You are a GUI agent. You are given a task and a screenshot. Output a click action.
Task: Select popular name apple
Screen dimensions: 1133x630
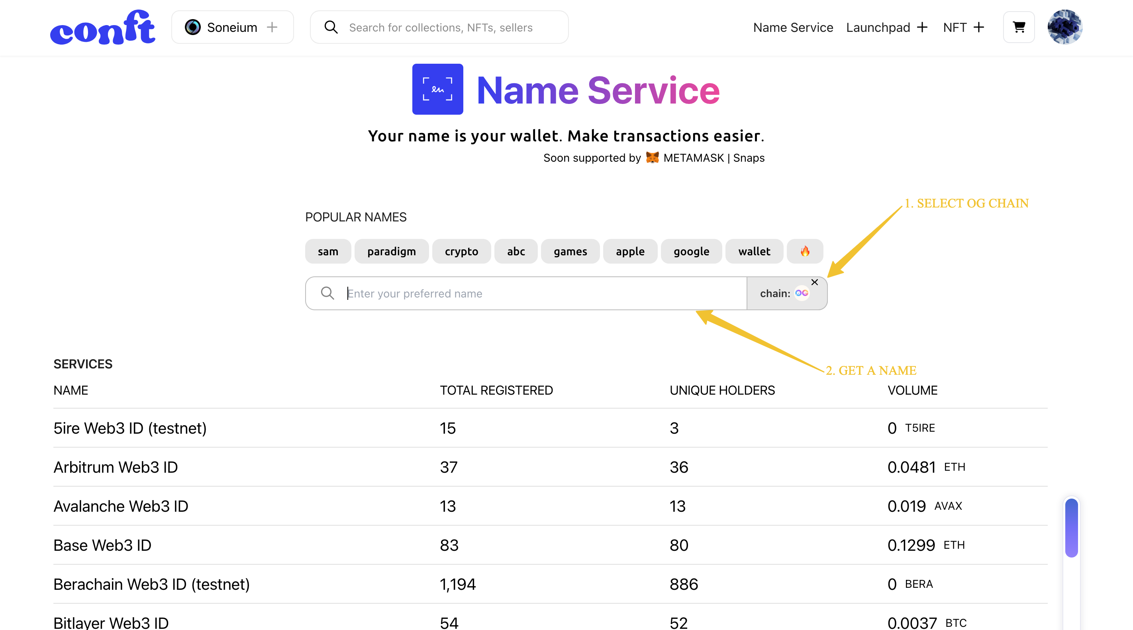(630, 251)
